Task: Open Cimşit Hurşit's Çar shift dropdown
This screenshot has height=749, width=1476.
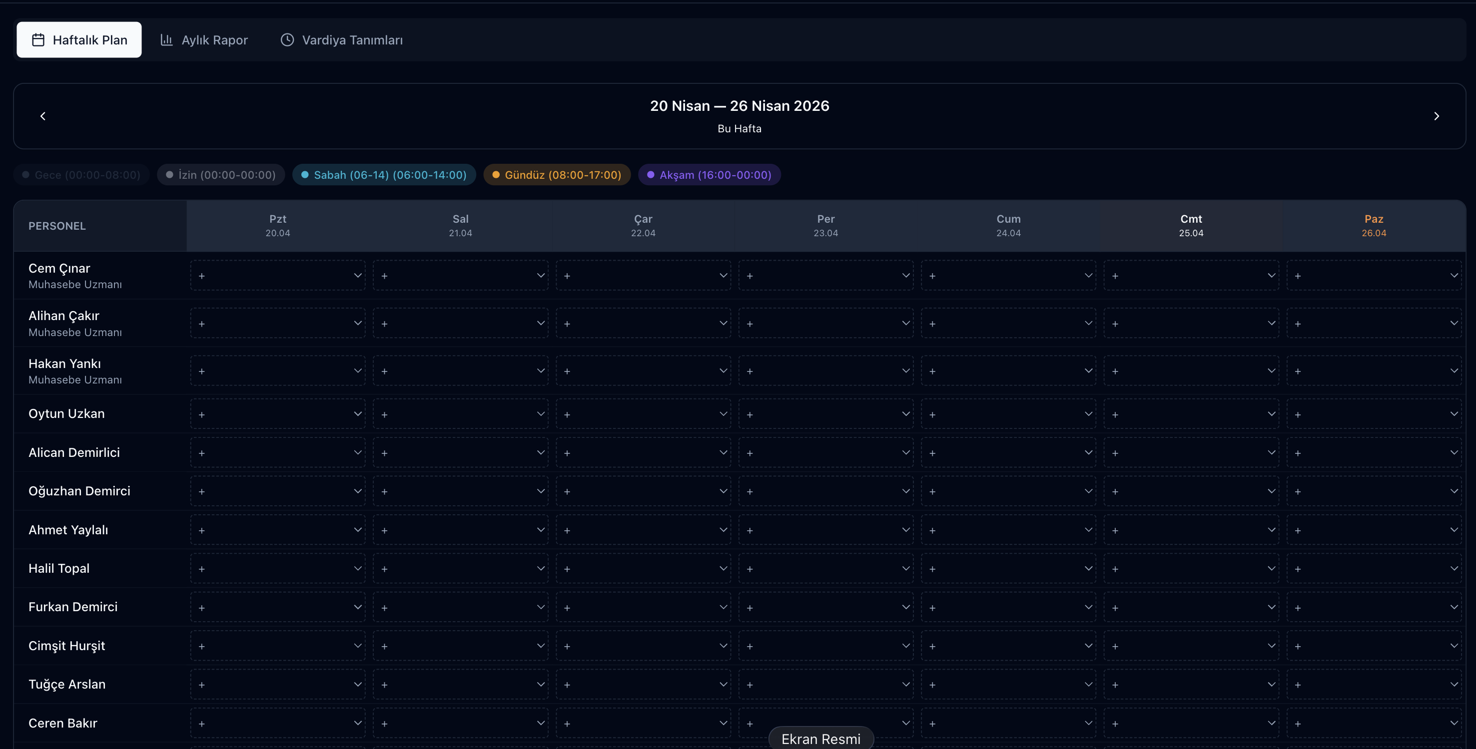Action: [644, 646]
